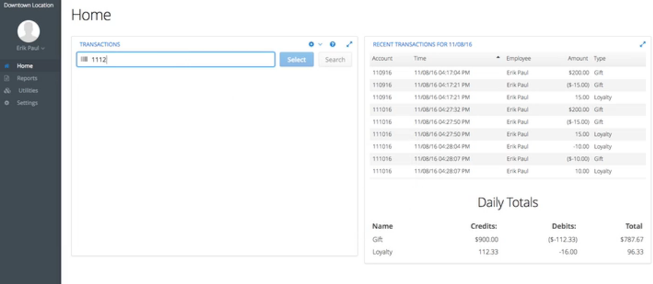The image size is (653, 284).
Task: Click the Search button
Action: click(335, 59)
